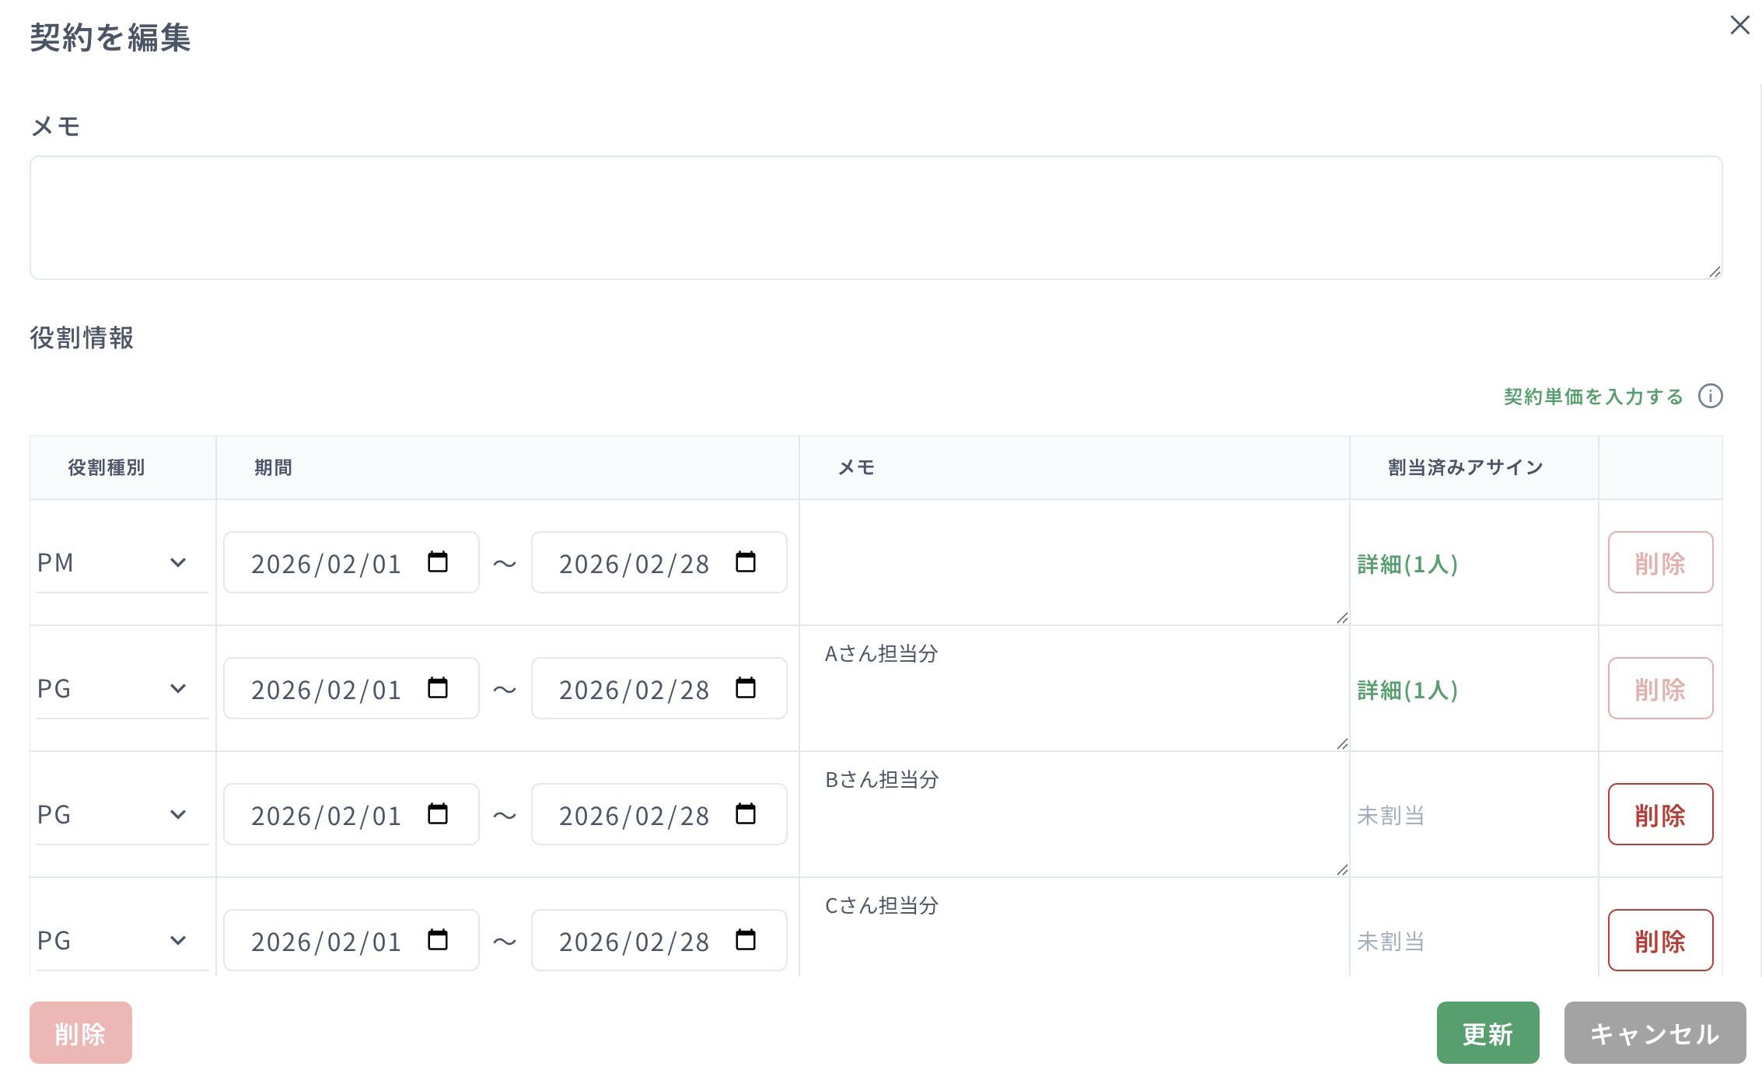This screenshot has height=1084, width=1762.
Task: Open start date calendar in Cさん担当分 row
Action: click(x=438, y=940)
